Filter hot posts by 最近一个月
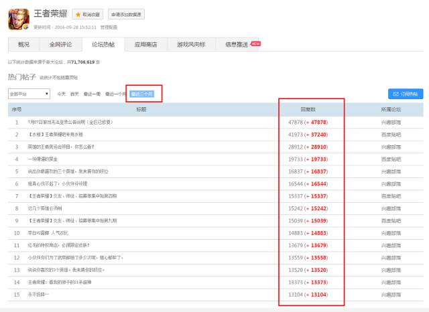 coord(115,94)
